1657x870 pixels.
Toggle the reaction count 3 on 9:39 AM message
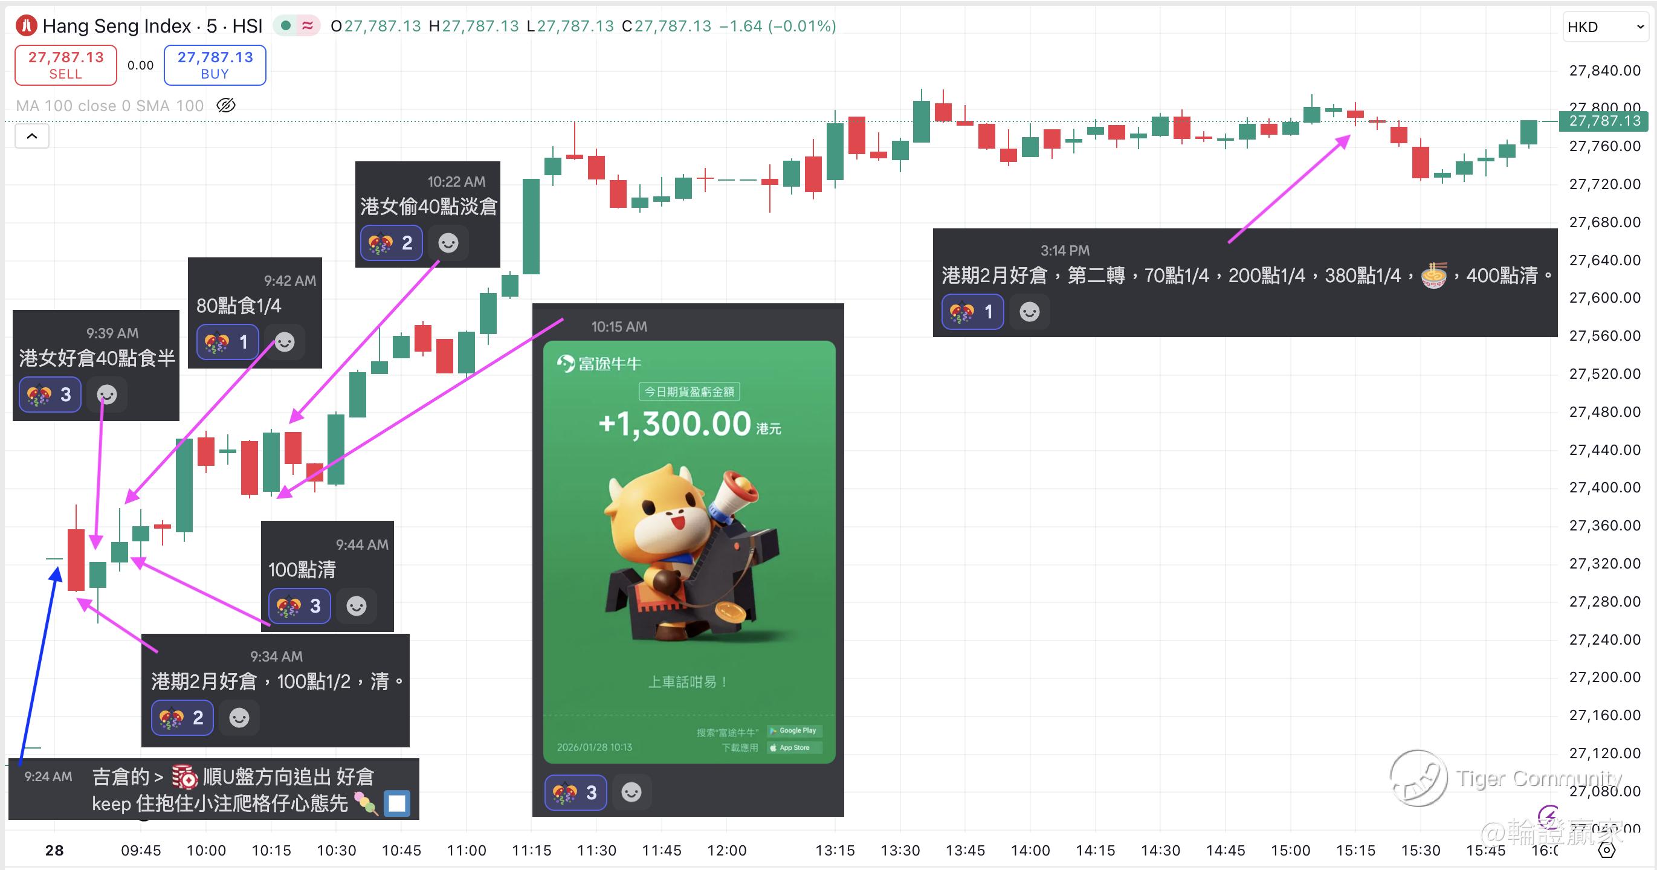coord(50,395)
